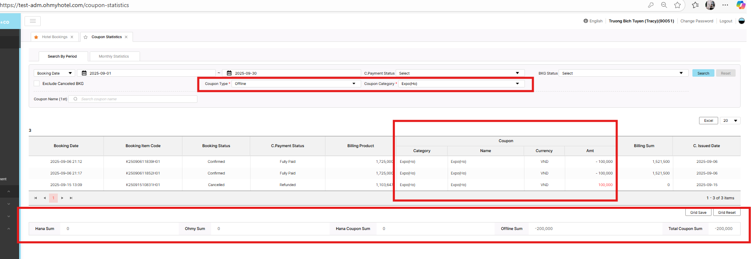751x259 pixels.
Task: Open the end date calendar picker icon
Action: 229,73
